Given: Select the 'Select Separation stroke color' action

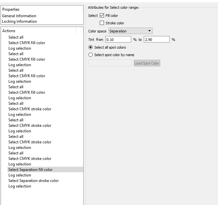Looking at the screenshot, I should [x=34, y=181].
